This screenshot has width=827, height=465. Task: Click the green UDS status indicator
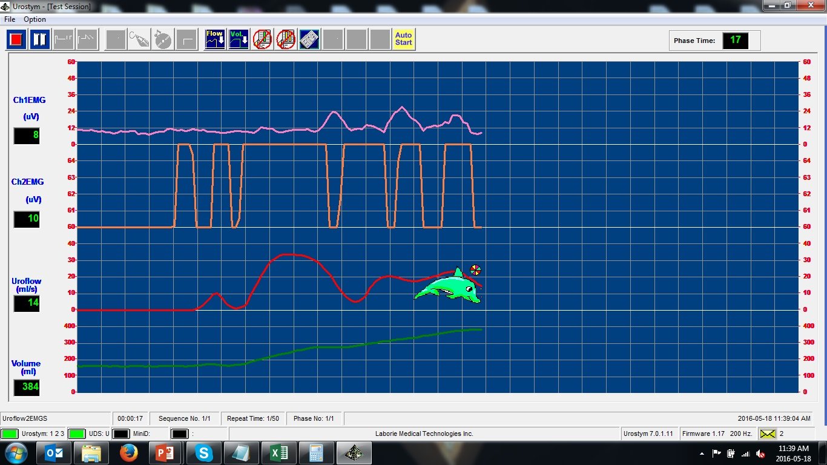tap(76, 434)
